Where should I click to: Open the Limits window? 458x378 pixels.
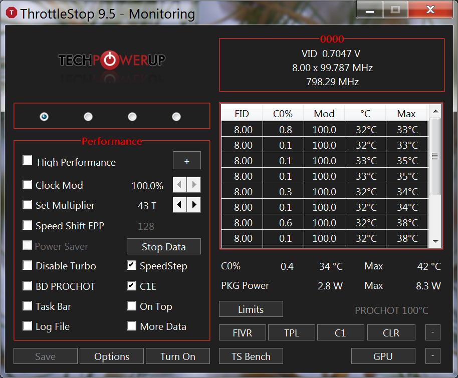[x=251, y=309]
